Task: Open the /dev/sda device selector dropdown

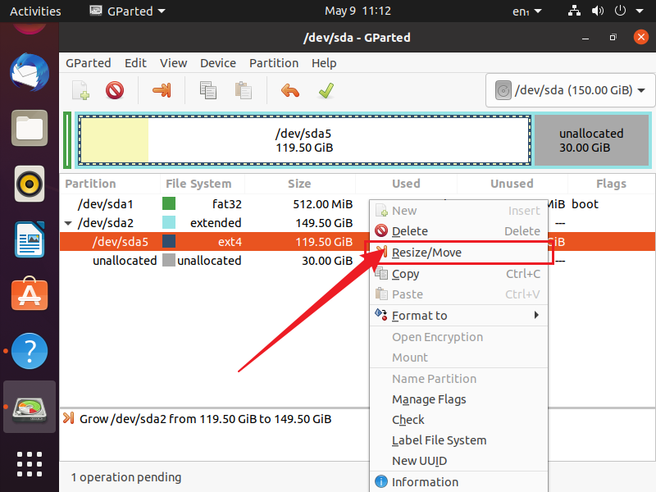Action: pyautogui.click(x=570, y=90)
